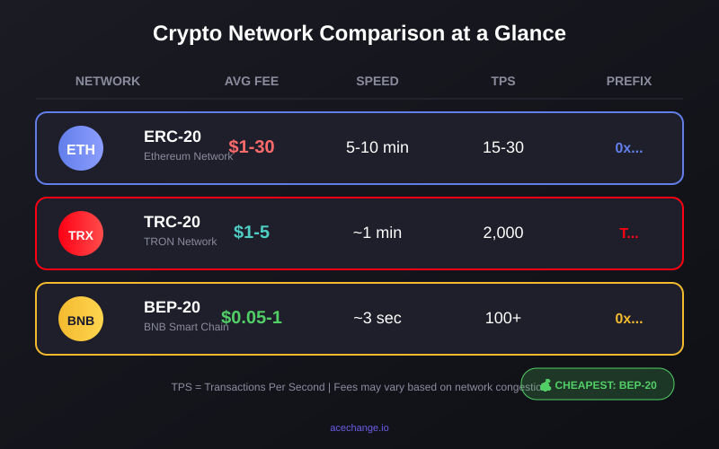The height and width of the screenshot is (449, 719).
Task: Click the SPEED column header
Action: pos(377,81)
